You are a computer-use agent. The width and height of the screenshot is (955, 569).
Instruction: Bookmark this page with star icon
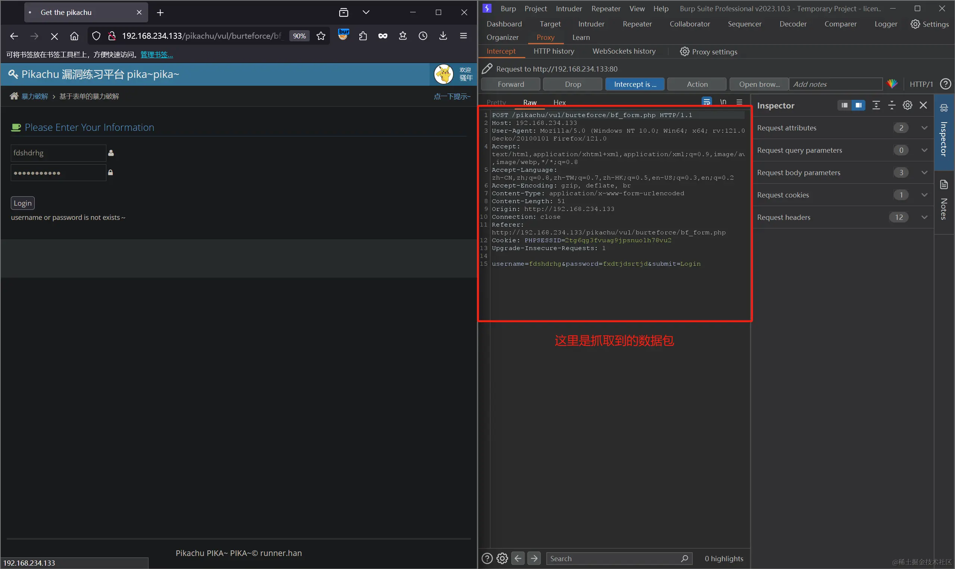pos(321,36)
